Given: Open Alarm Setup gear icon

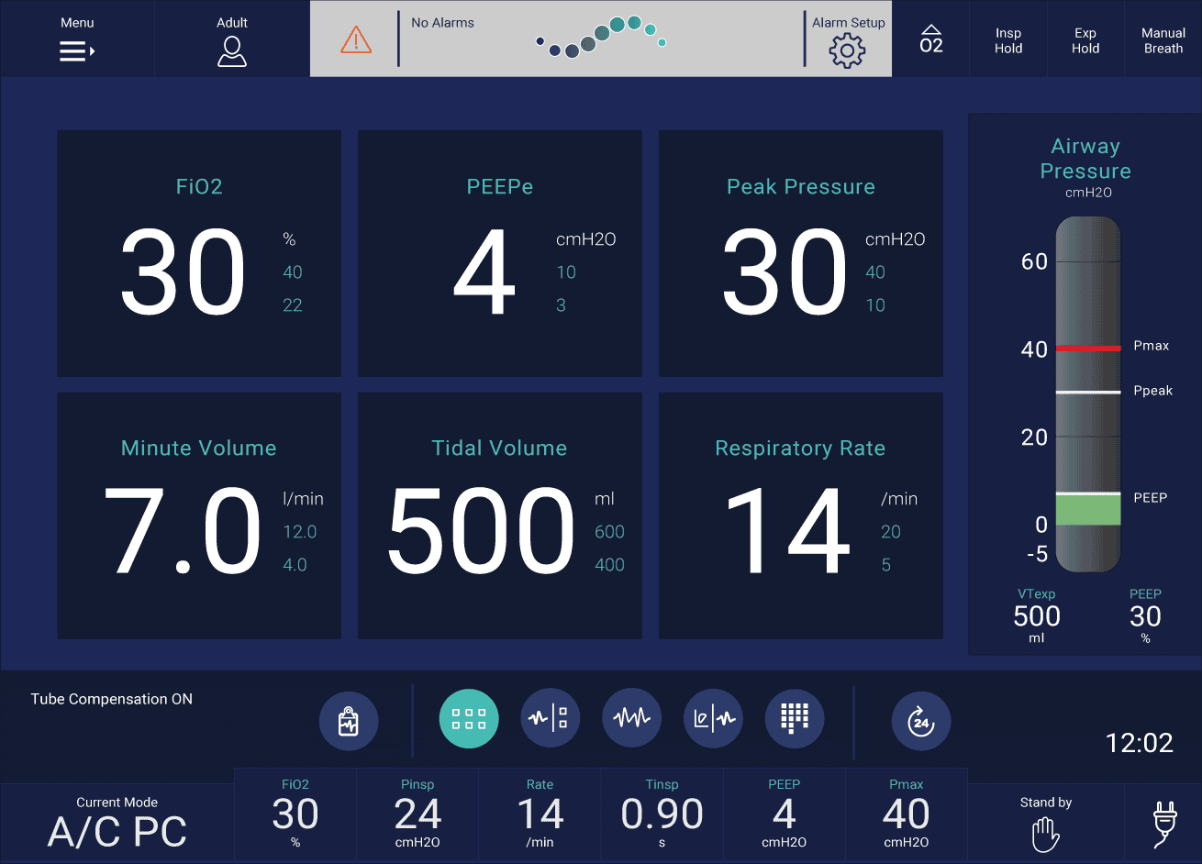Looking at the screenshot, I should pyautogui.click(x=847, y=50).
